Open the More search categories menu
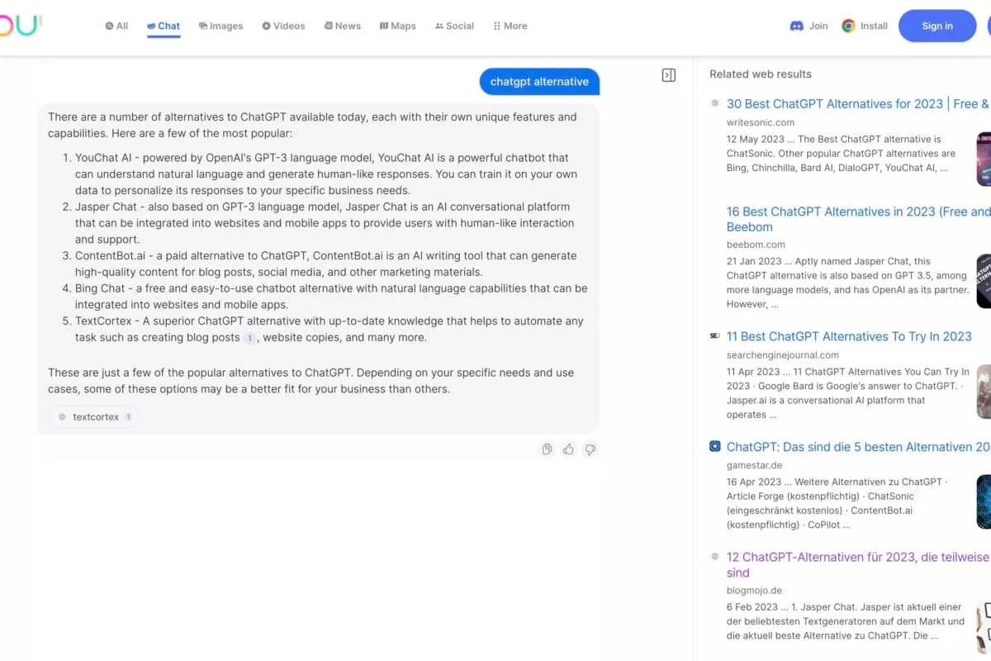991x661 pixels. 510,26
